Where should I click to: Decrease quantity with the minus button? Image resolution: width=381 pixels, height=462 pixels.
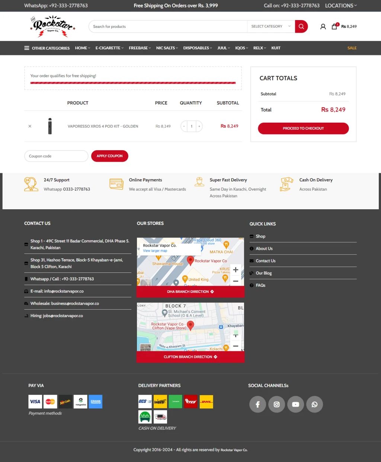184,126
